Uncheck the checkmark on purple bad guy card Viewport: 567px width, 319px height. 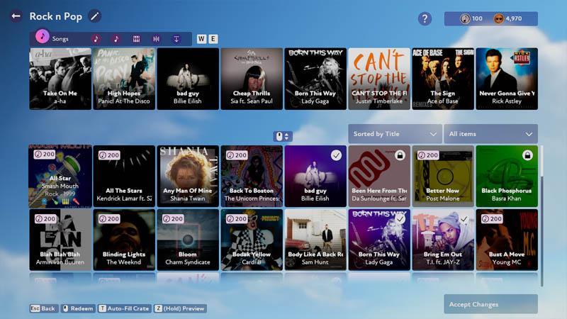coord(336,155)
